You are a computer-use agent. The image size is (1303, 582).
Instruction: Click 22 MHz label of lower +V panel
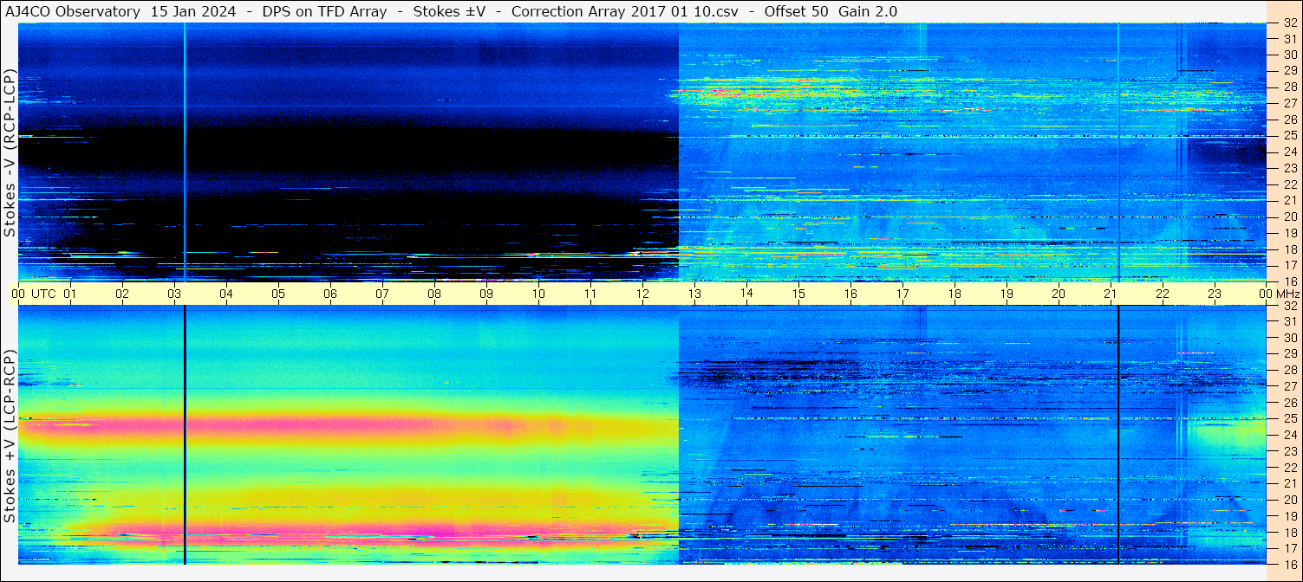1289,468
